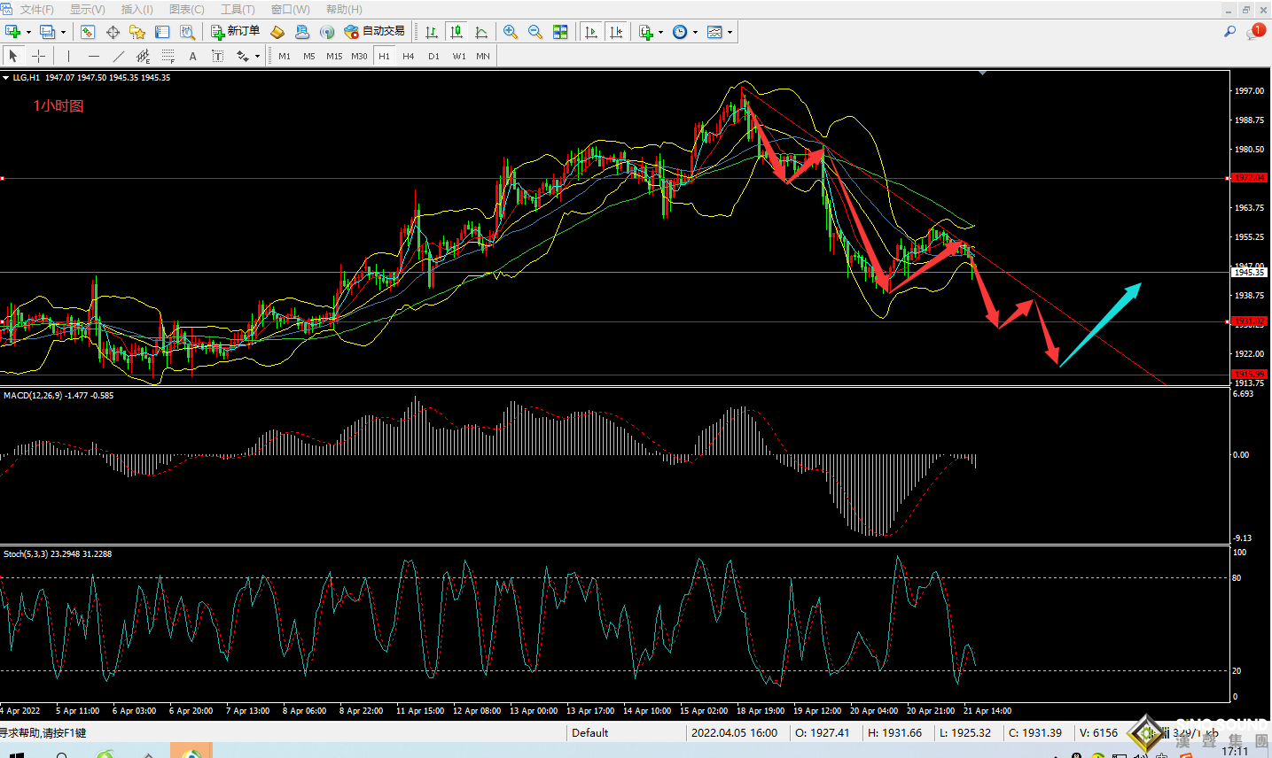The image size is (1272, 758).
Task: Open the periodicity clock dropdown
Action: (695, 33)
